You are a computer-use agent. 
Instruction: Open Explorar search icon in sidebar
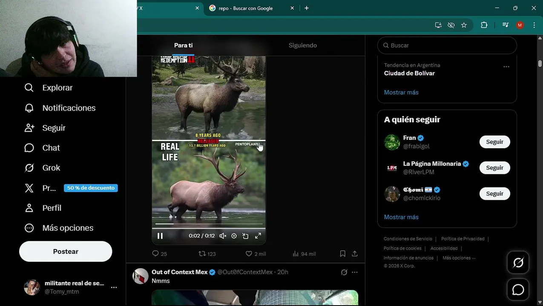(x=29, y=88)
